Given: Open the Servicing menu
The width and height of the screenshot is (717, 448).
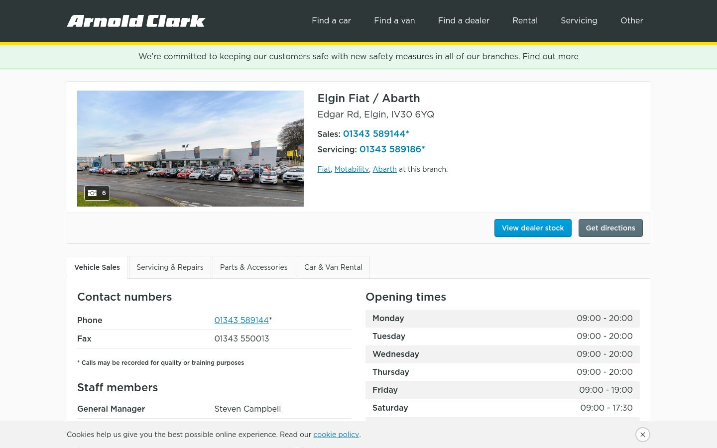Looking at the screenshot, I should coord(579,21).
